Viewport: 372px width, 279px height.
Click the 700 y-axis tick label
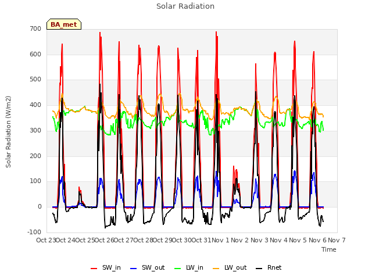[35, 29]
